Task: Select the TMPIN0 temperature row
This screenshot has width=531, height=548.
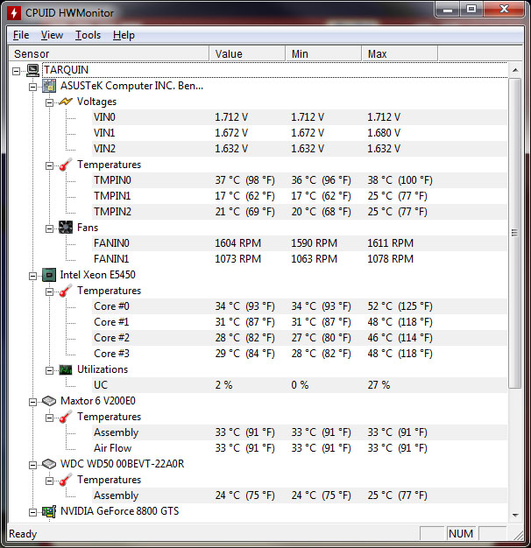Action: (300, 180)
